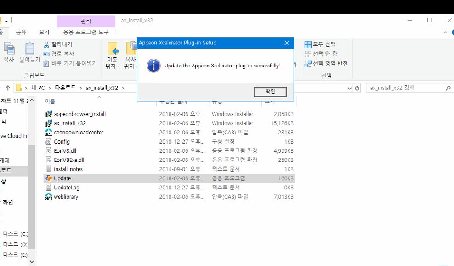Expand chevron after ax_install_x32 breadcrumb

coord(123,88)
